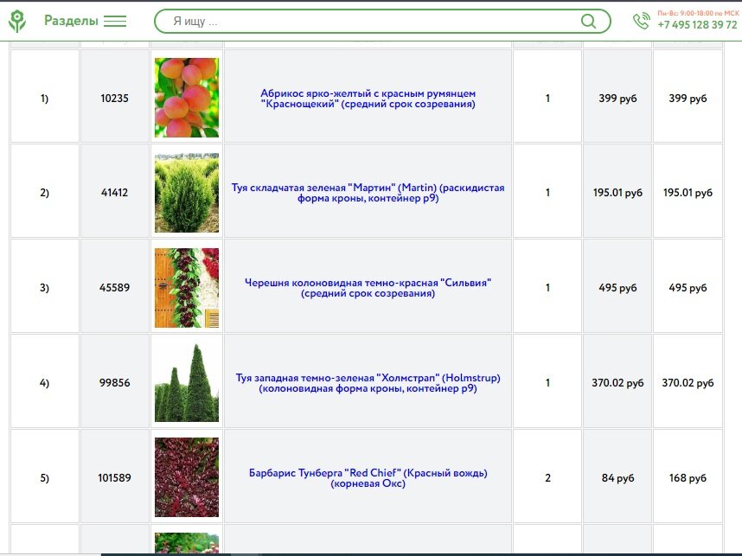
Task: Click row number 4) cell
Action: click(44, 381)
